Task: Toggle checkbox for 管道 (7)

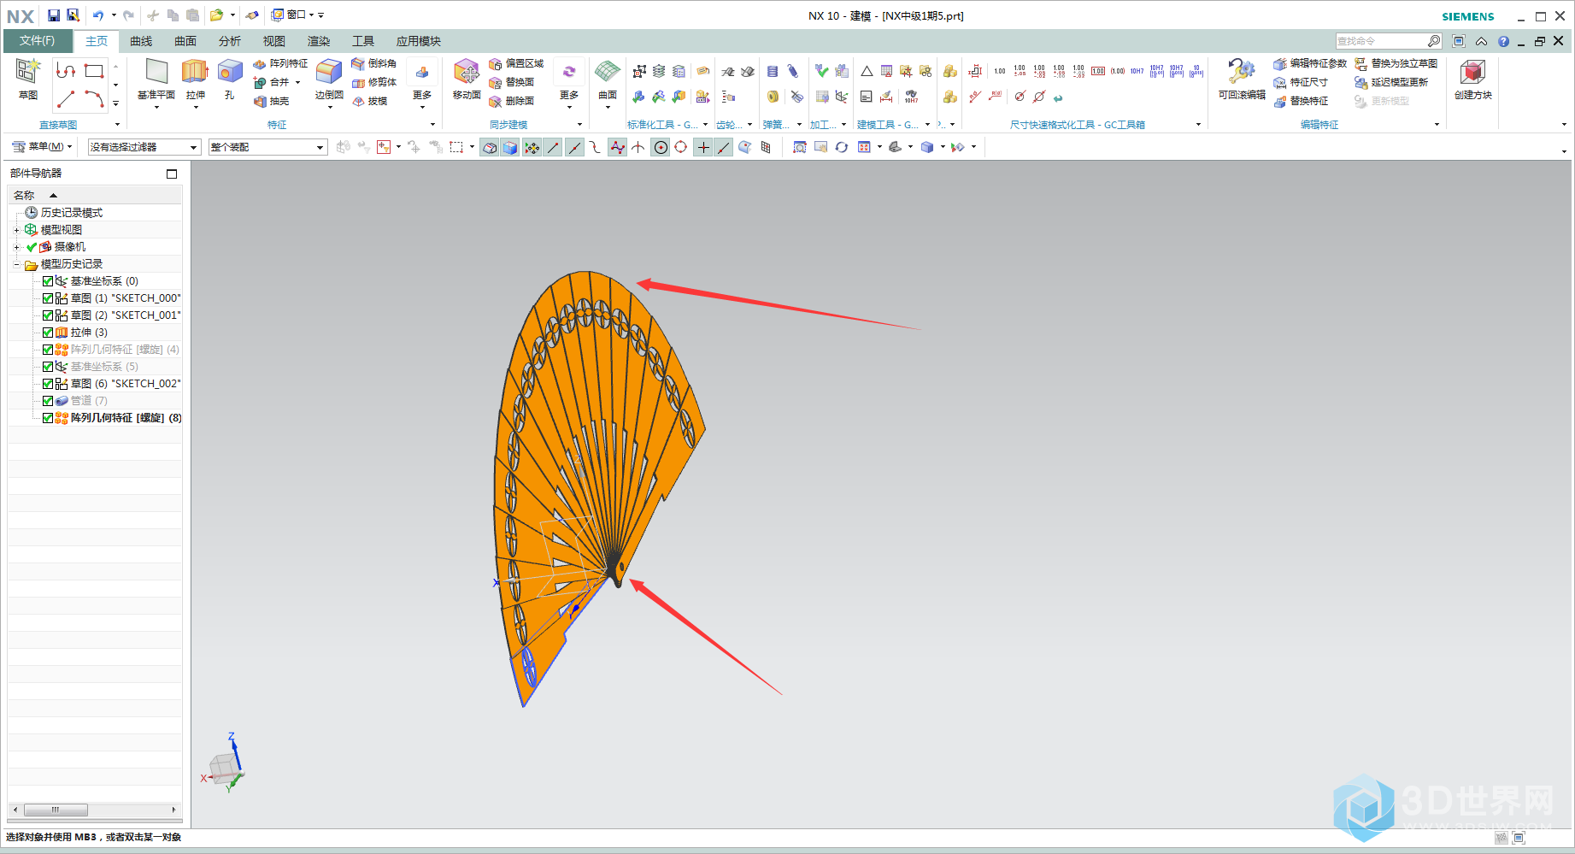Action: (x=48, y=401)
